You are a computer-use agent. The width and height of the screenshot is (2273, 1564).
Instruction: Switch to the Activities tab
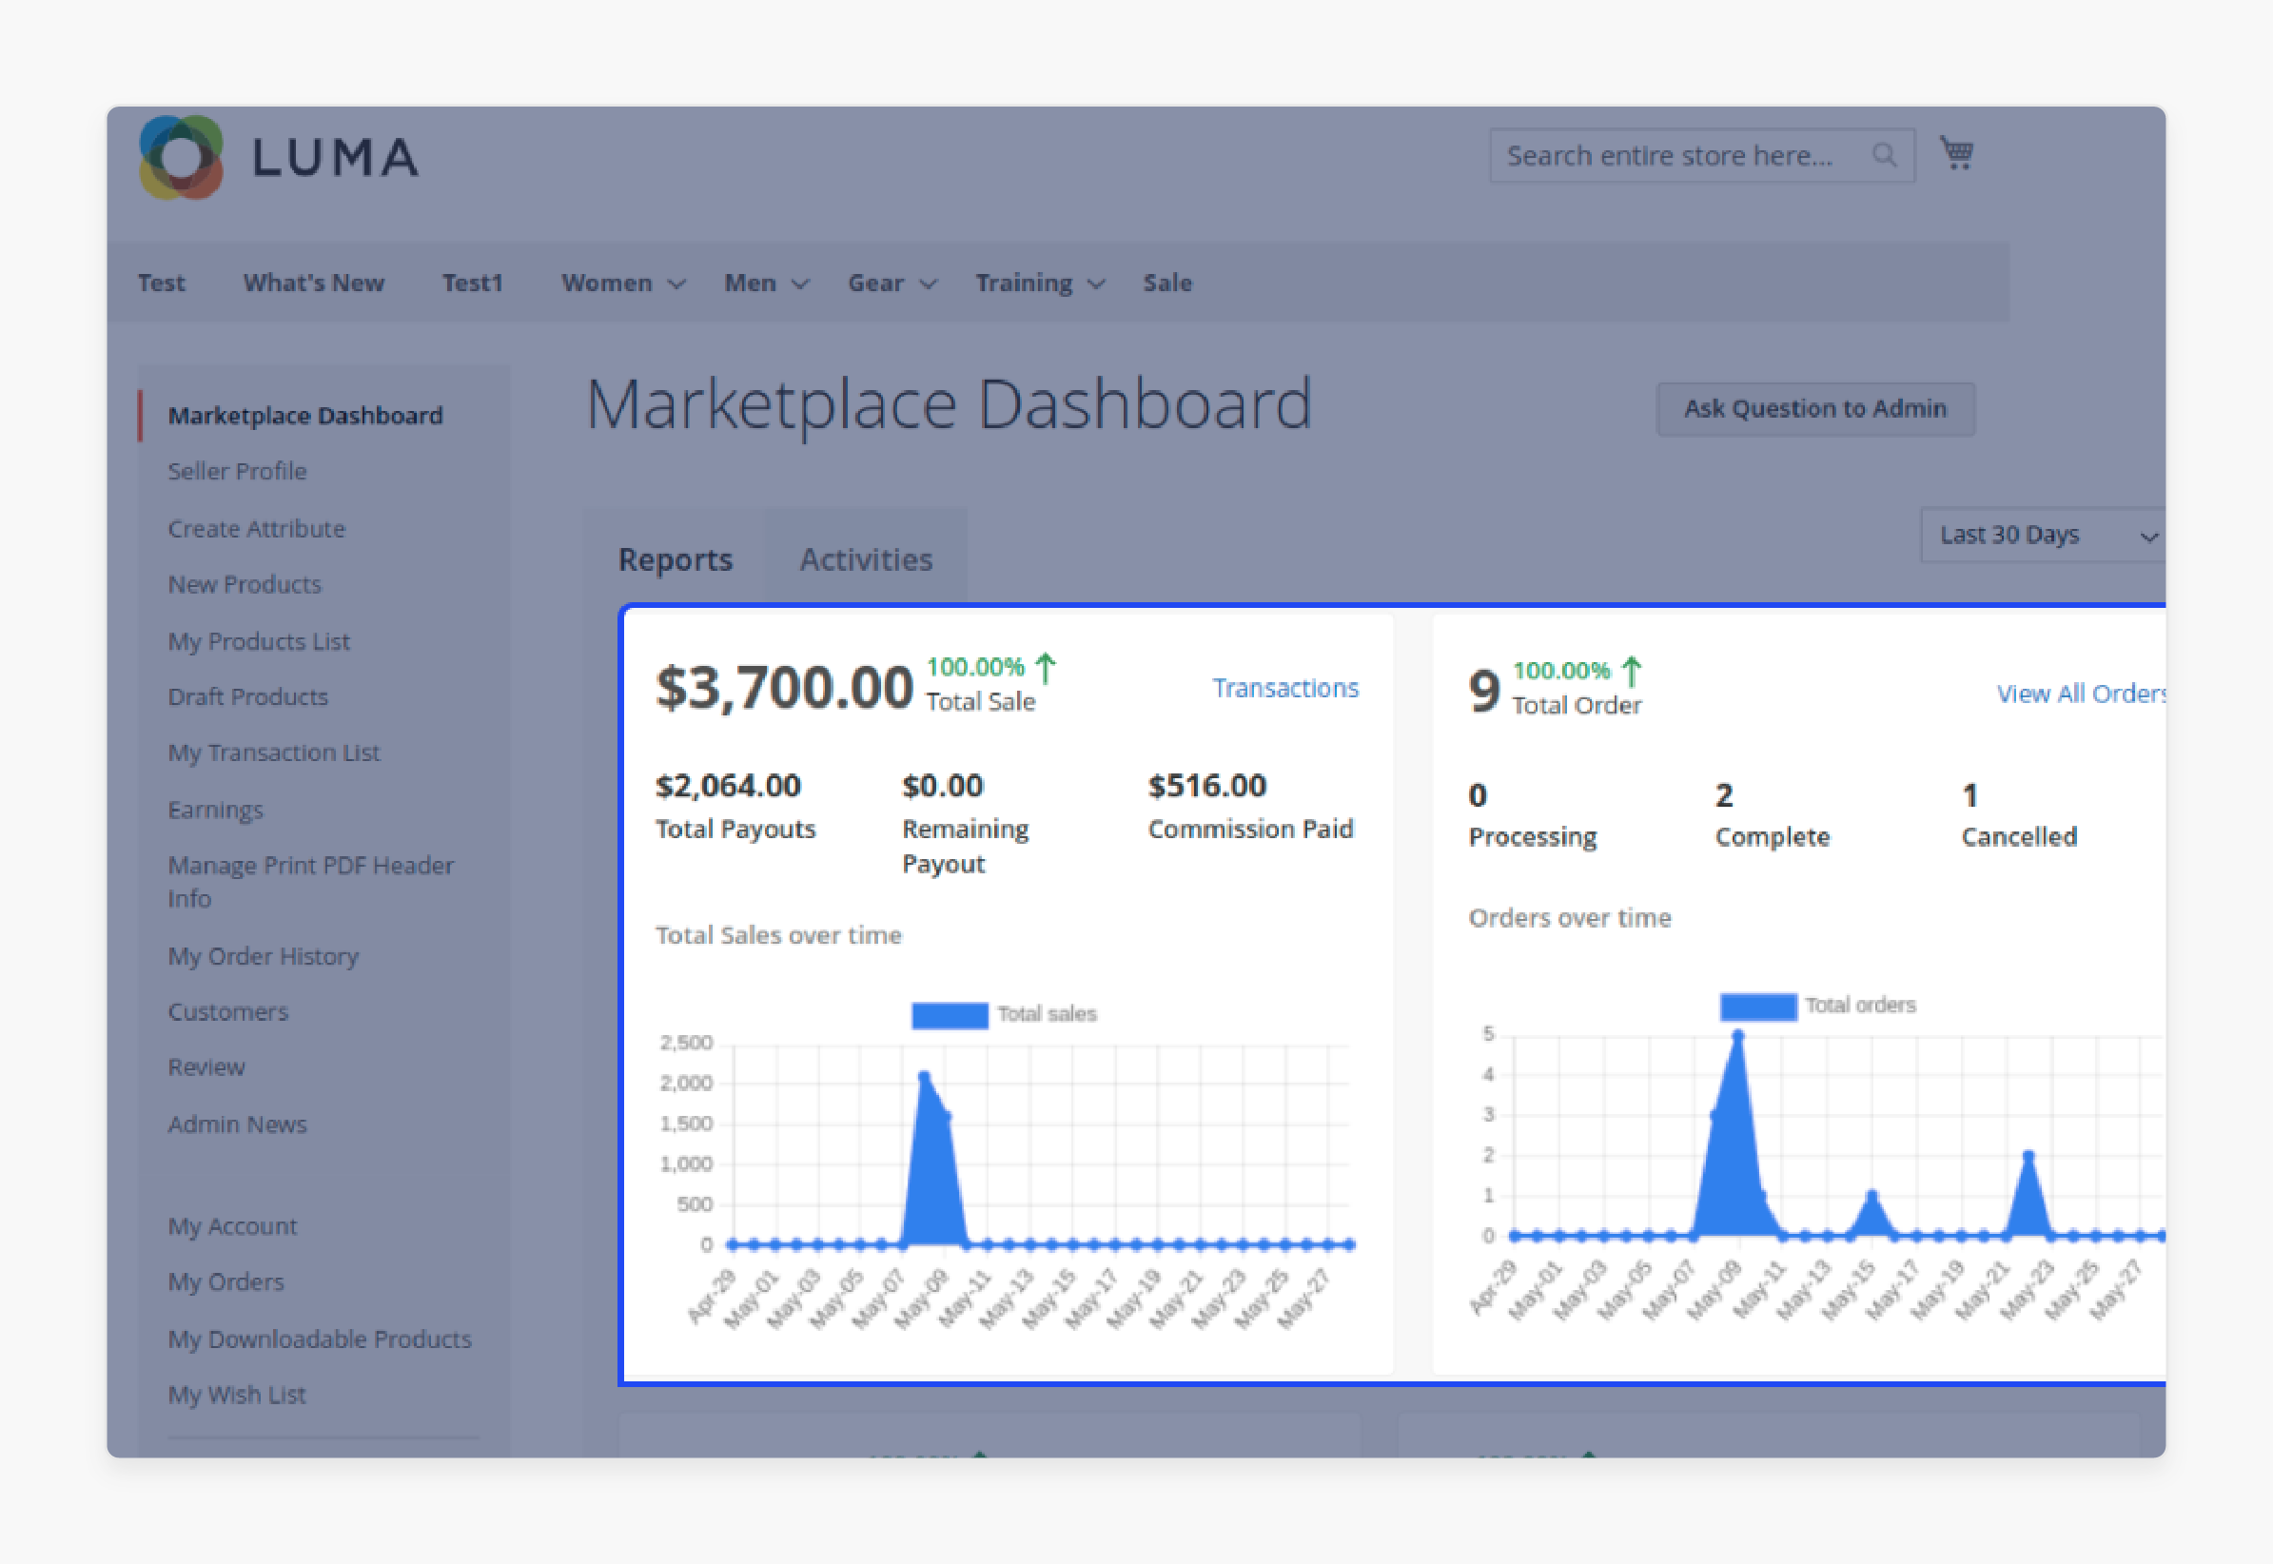tap(866, 559)
